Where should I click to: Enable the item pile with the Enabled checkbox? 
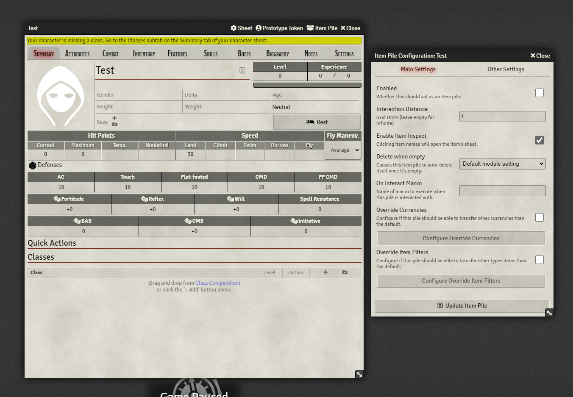click(539, 92)
